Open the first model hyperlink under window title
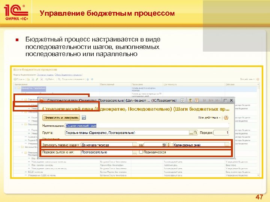 pos(45,75)
